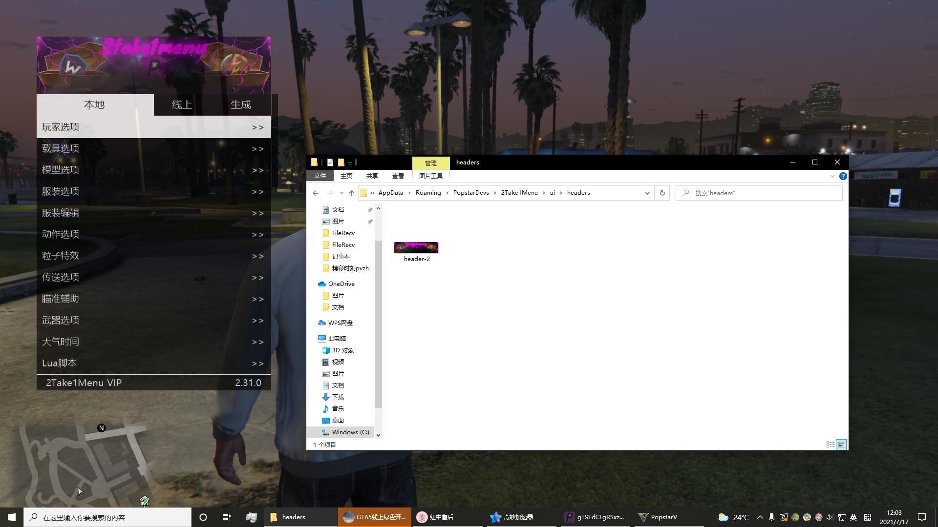Go up one folder level
This screenshot has height=527, width=938.
(352, 193)
